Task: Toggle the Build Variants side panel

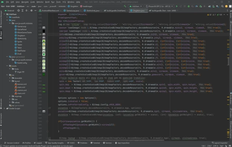Action: coord(1,119)
